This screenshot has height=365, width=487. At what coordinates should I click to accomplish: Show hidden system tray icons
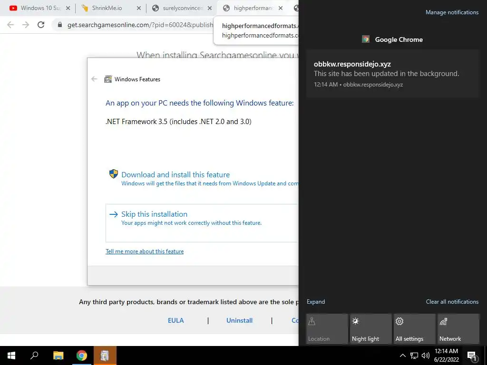click(402, 355)
